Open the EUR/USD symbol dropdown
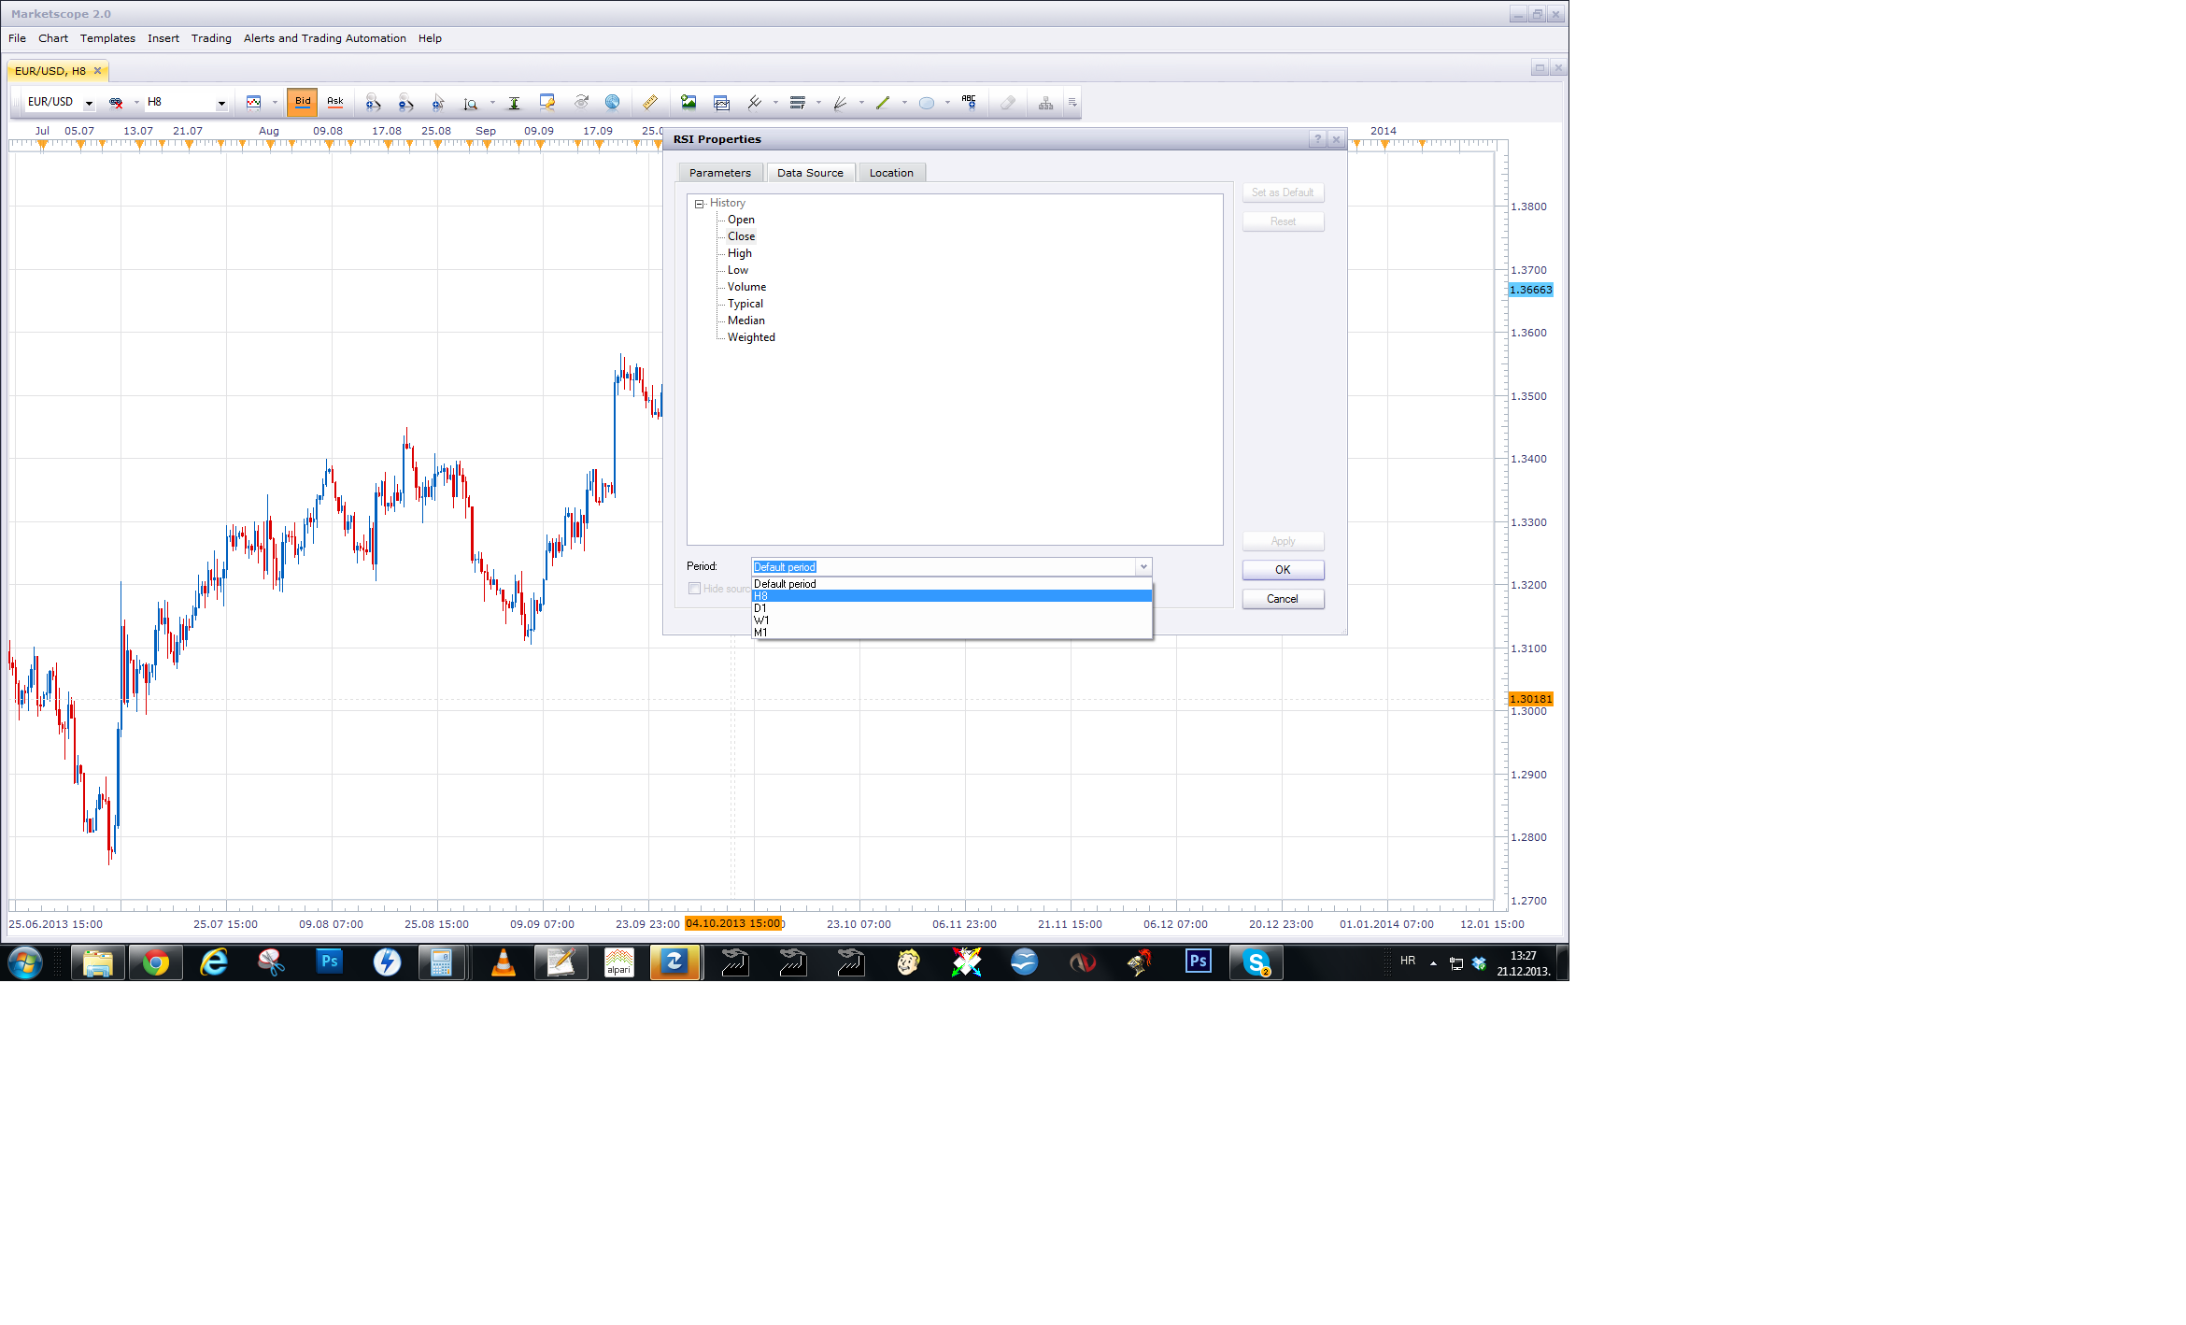The image size is (2186, 1325). tap(89, 103)
